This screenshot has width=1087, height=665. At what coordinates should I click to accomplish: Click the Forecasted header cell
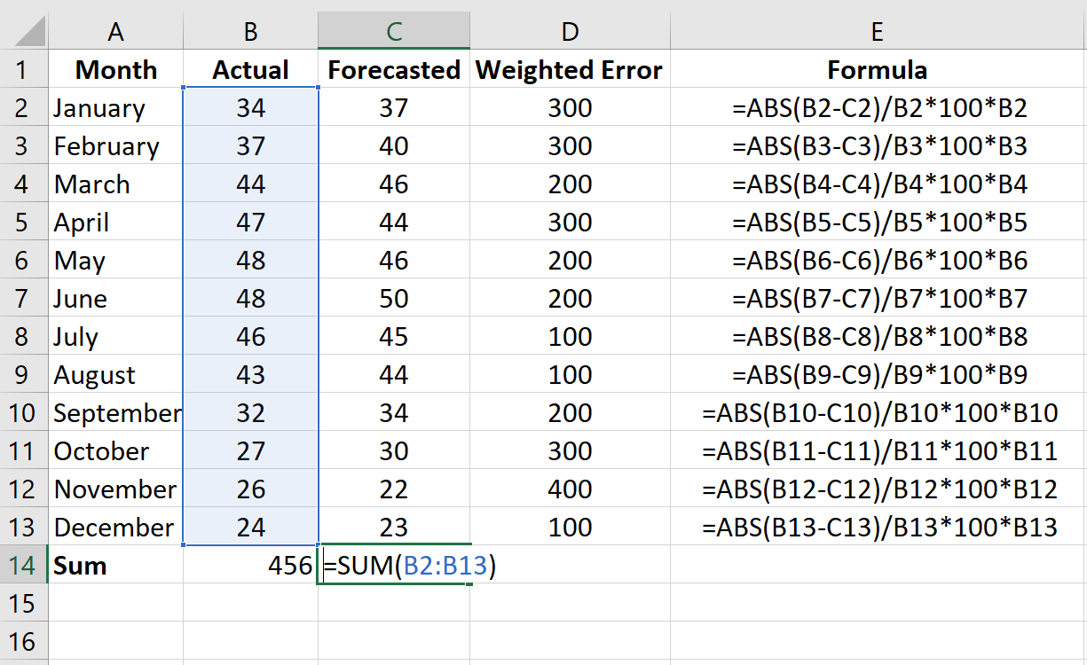[393, 69]
